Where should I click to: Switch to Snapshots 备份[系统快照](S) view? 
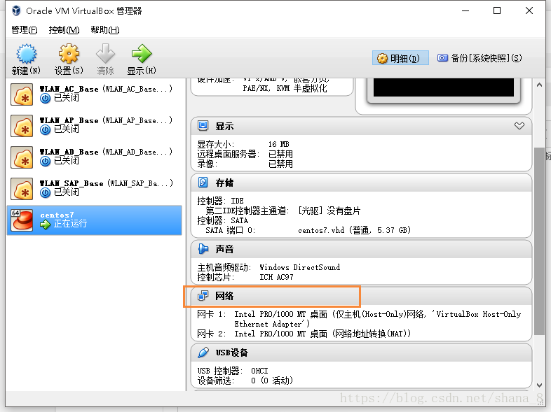coord(479,58)
